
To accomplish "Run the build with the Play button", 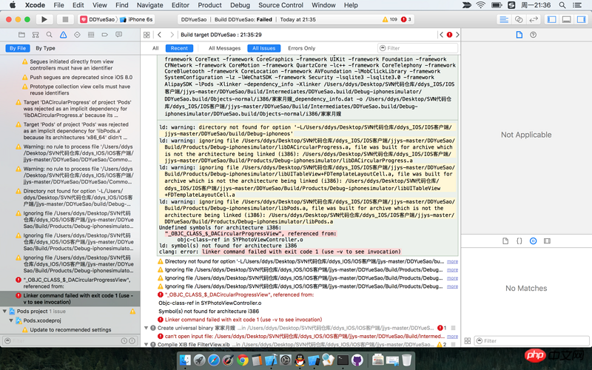I will tap(44, 19).
